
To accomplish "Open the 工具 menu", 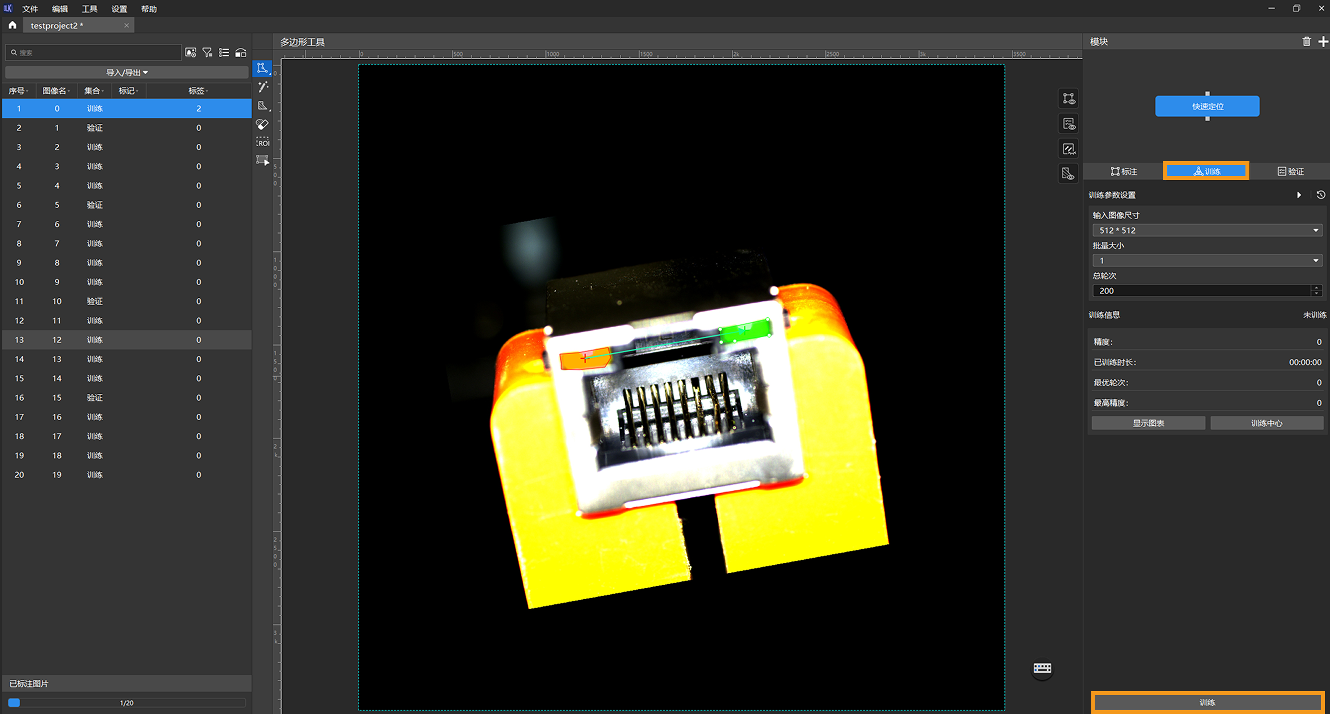I will coord(90,9).
